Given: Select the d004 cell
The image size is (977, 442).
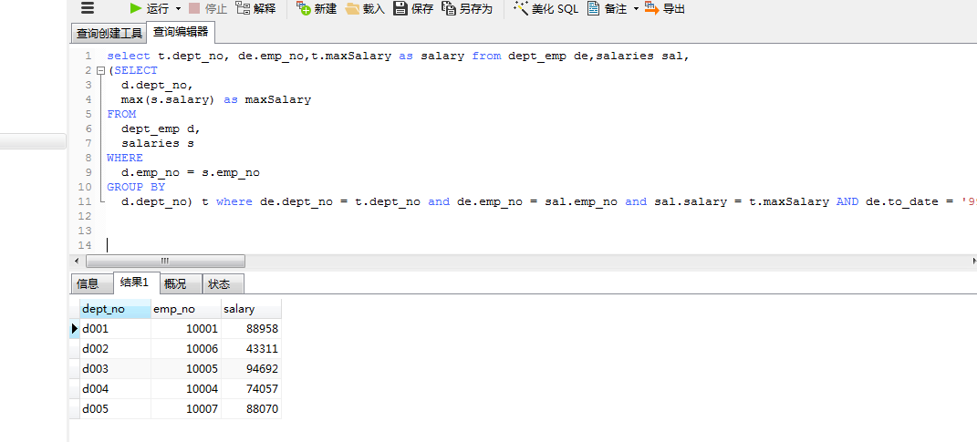Looking at the screenshot, I should point(115,388).
